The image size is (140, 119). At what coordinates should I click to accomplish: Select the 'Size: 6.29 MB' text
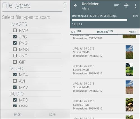coord(81,70)
